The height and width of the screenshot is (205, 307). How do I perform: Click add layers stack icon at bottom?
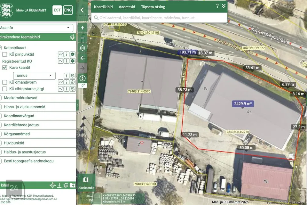click(x=66, y=185)
